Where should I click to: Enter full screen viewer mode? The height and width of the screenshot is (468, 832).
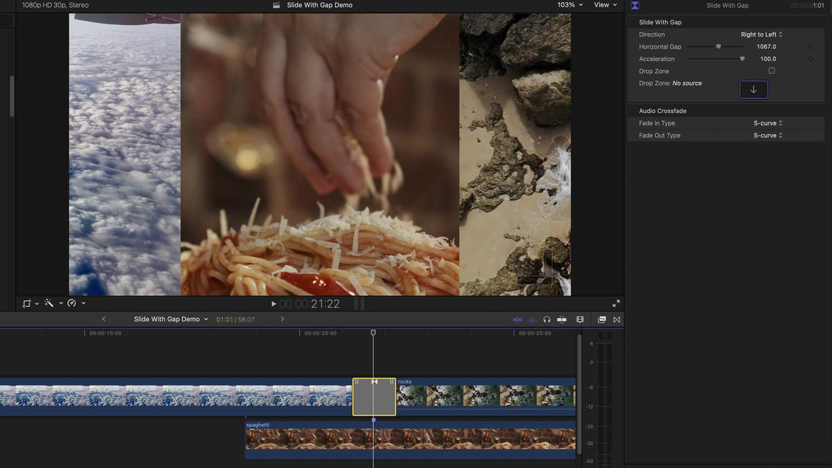tap(615, 303)
